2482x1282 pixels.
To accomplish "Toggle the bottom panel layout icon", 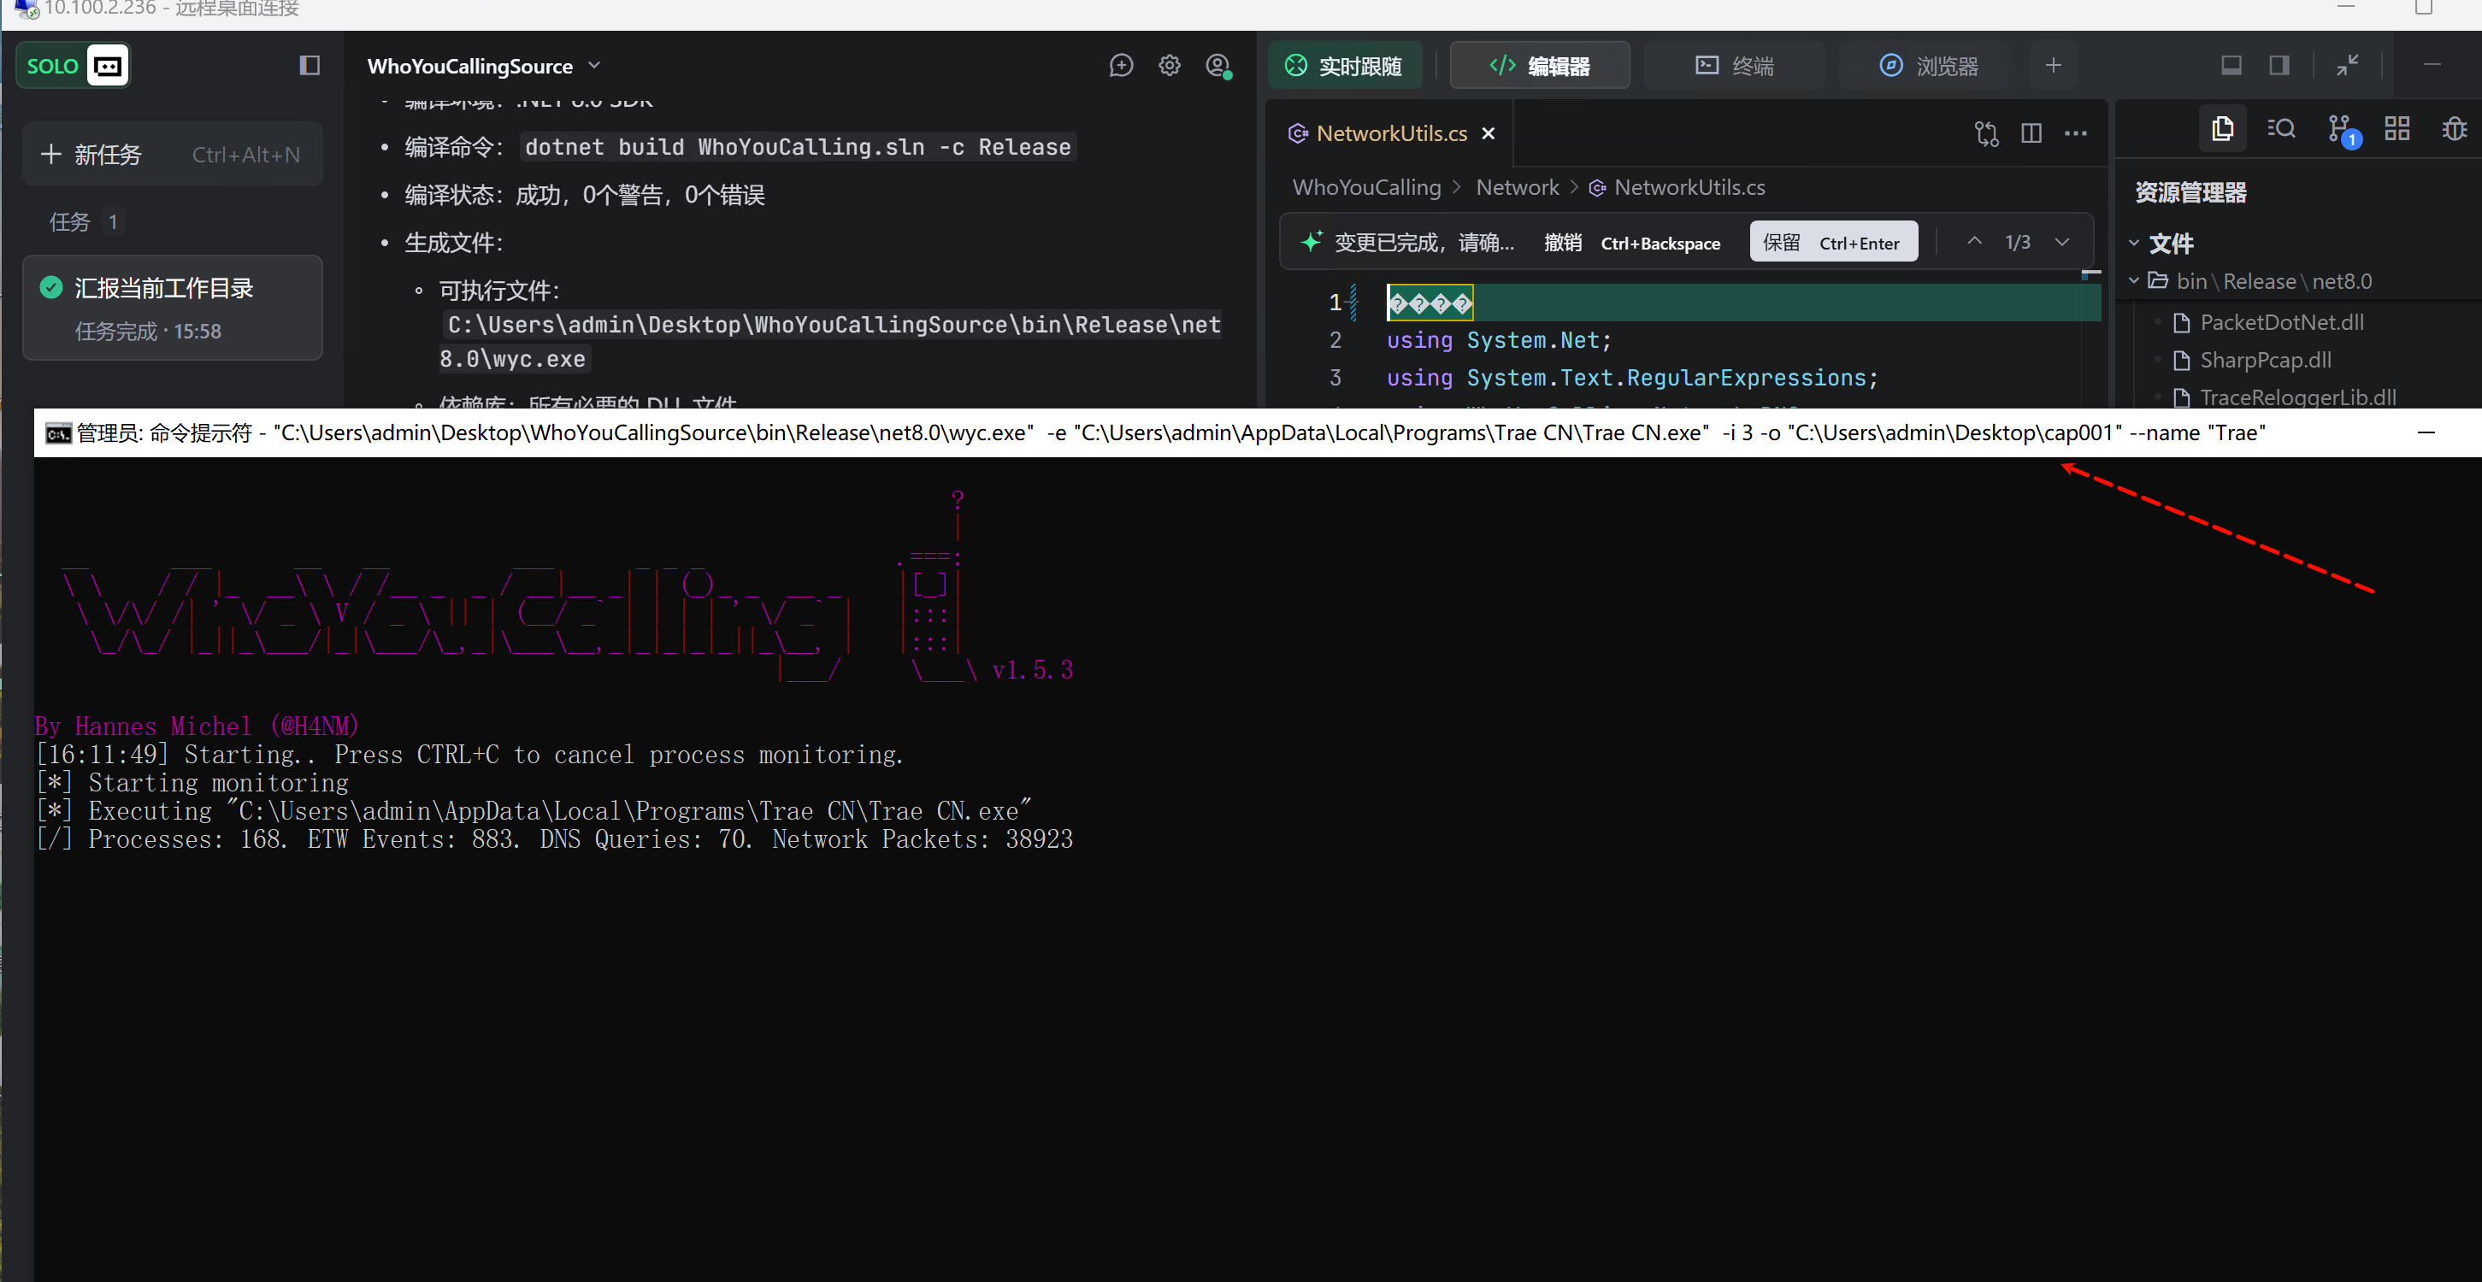I will (x=2231, y=66).
